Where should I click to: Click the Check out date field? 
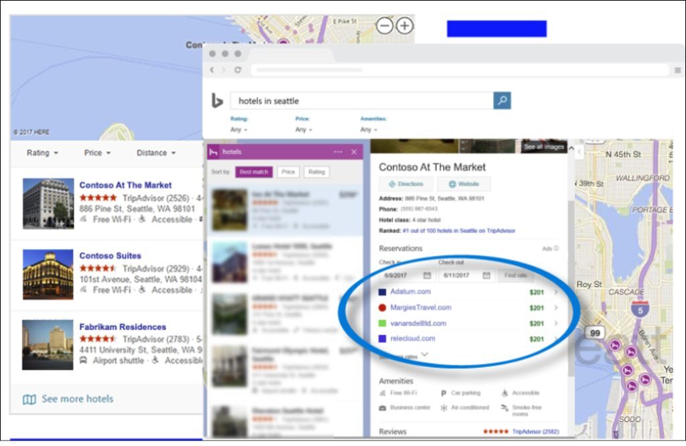coord(467,275)
